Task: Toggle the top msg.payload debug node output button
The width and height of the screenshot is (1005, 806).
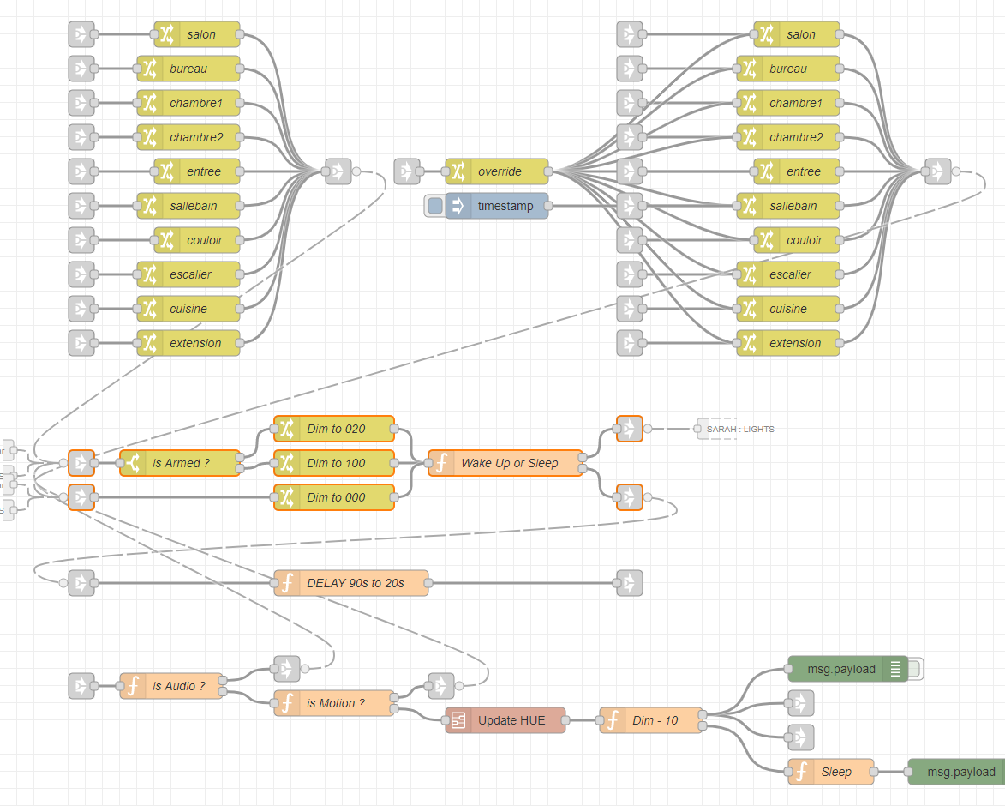Action: pos(914,669)
